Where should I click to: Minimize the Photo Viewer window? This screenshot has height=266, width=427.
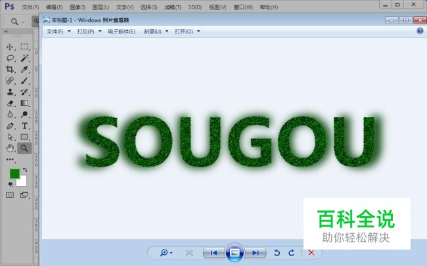(x=392, y=20)
